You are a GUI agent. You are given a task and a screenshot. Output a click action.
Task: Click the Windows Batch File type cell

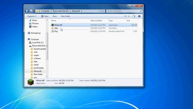[116, 31]
